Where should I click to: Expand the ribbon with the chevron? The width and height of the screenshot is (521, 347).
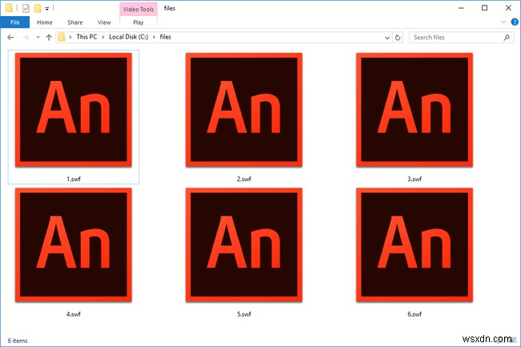coord(503,22)
